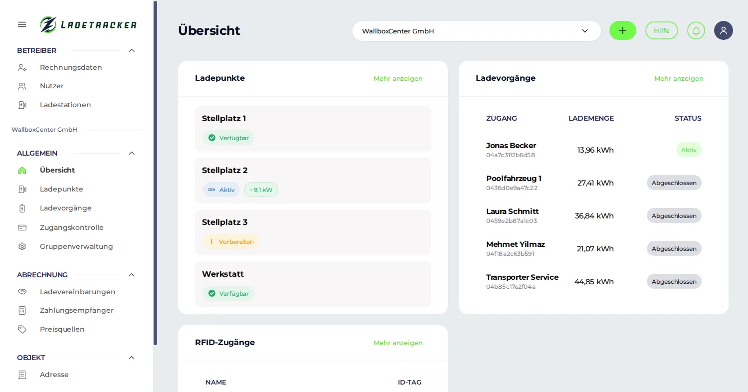Click the 36,84 kWh value
The width and height of the screenshot is (748, 392).
[594, 216]
